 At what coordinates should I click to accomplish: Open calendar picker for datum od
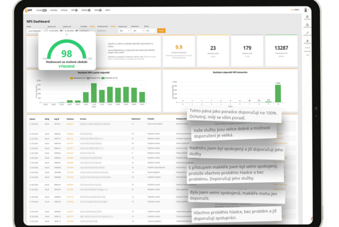61,31
